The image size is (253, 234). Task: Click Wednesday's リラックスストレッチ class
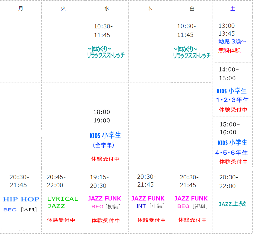106,52
